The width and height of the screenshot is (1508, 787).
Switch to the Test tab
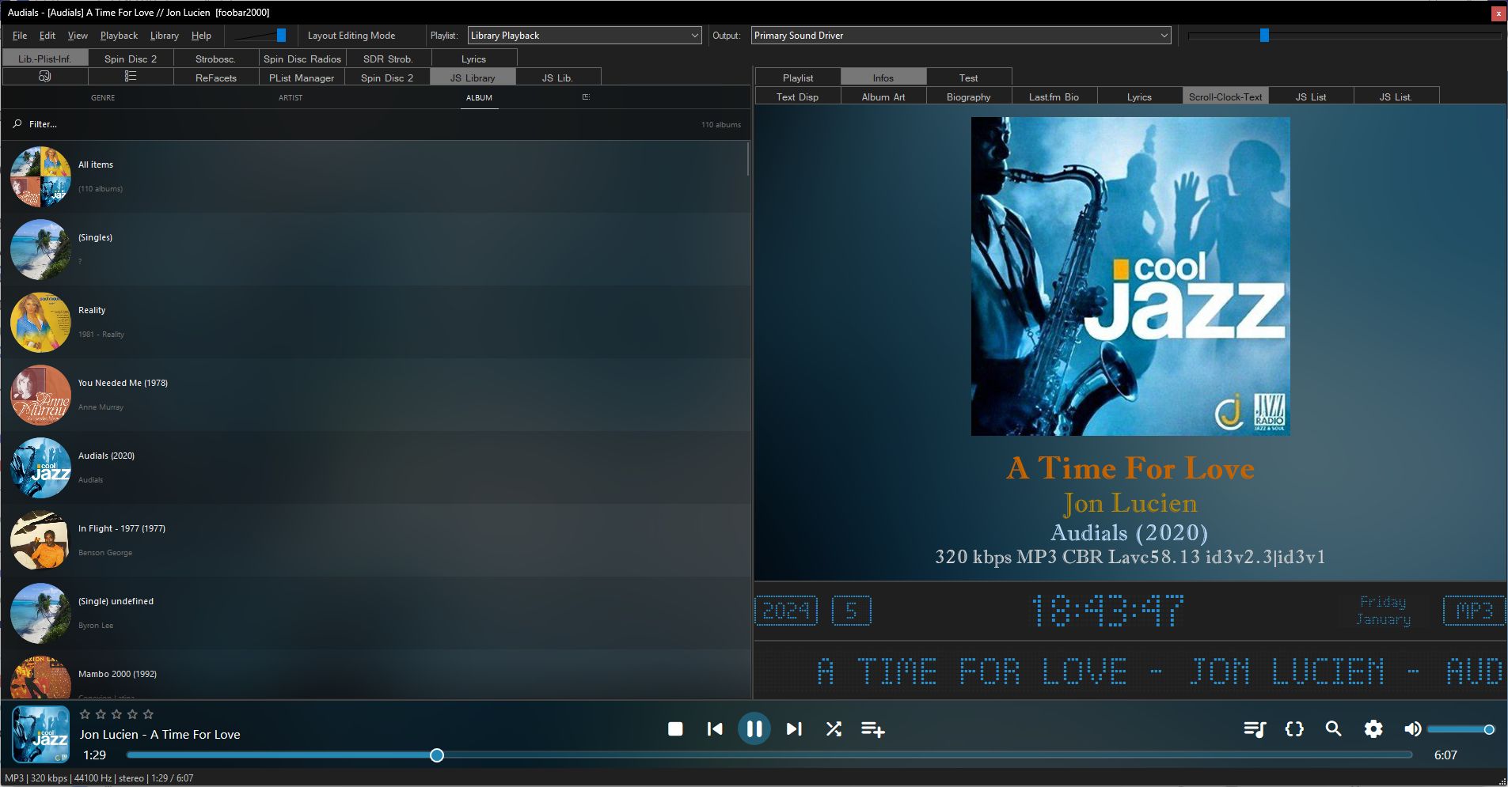tap(969, 78)
